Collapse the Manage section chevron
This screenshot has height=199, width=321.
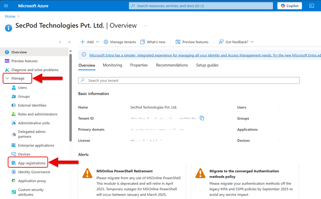tap(7, 78)
